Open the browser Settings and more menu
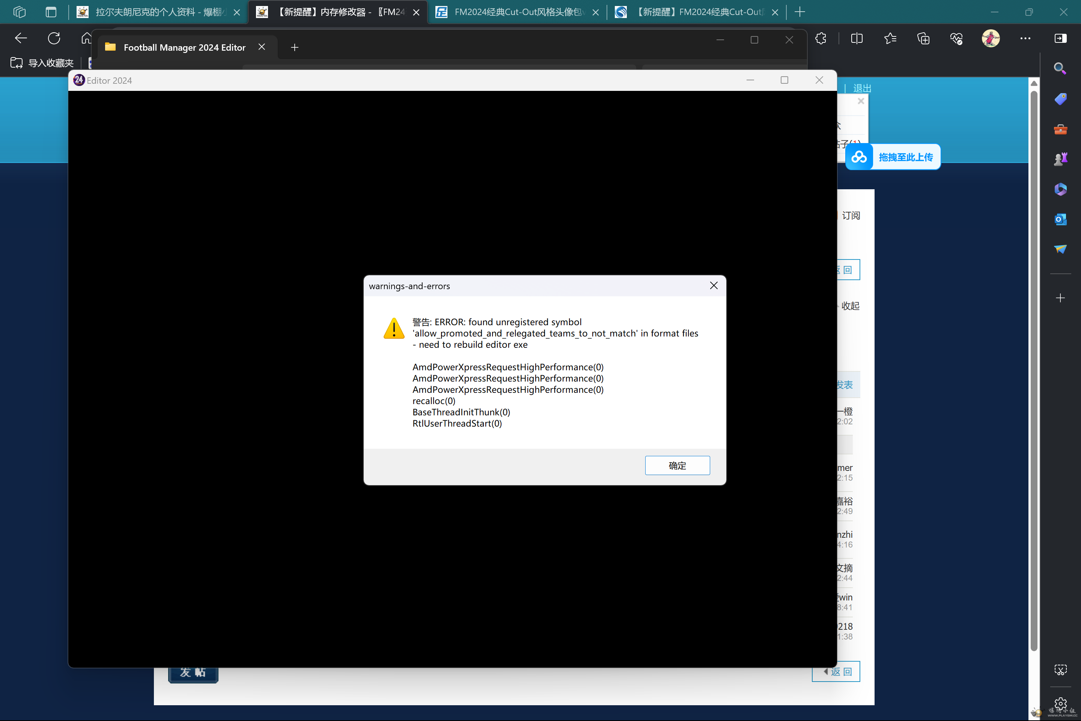 (1025, 38)
